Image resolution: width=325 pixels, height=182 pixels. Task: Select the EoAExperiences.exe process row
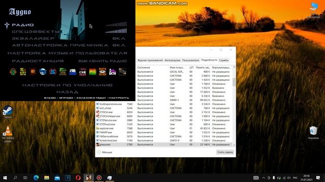coord(164,104)
